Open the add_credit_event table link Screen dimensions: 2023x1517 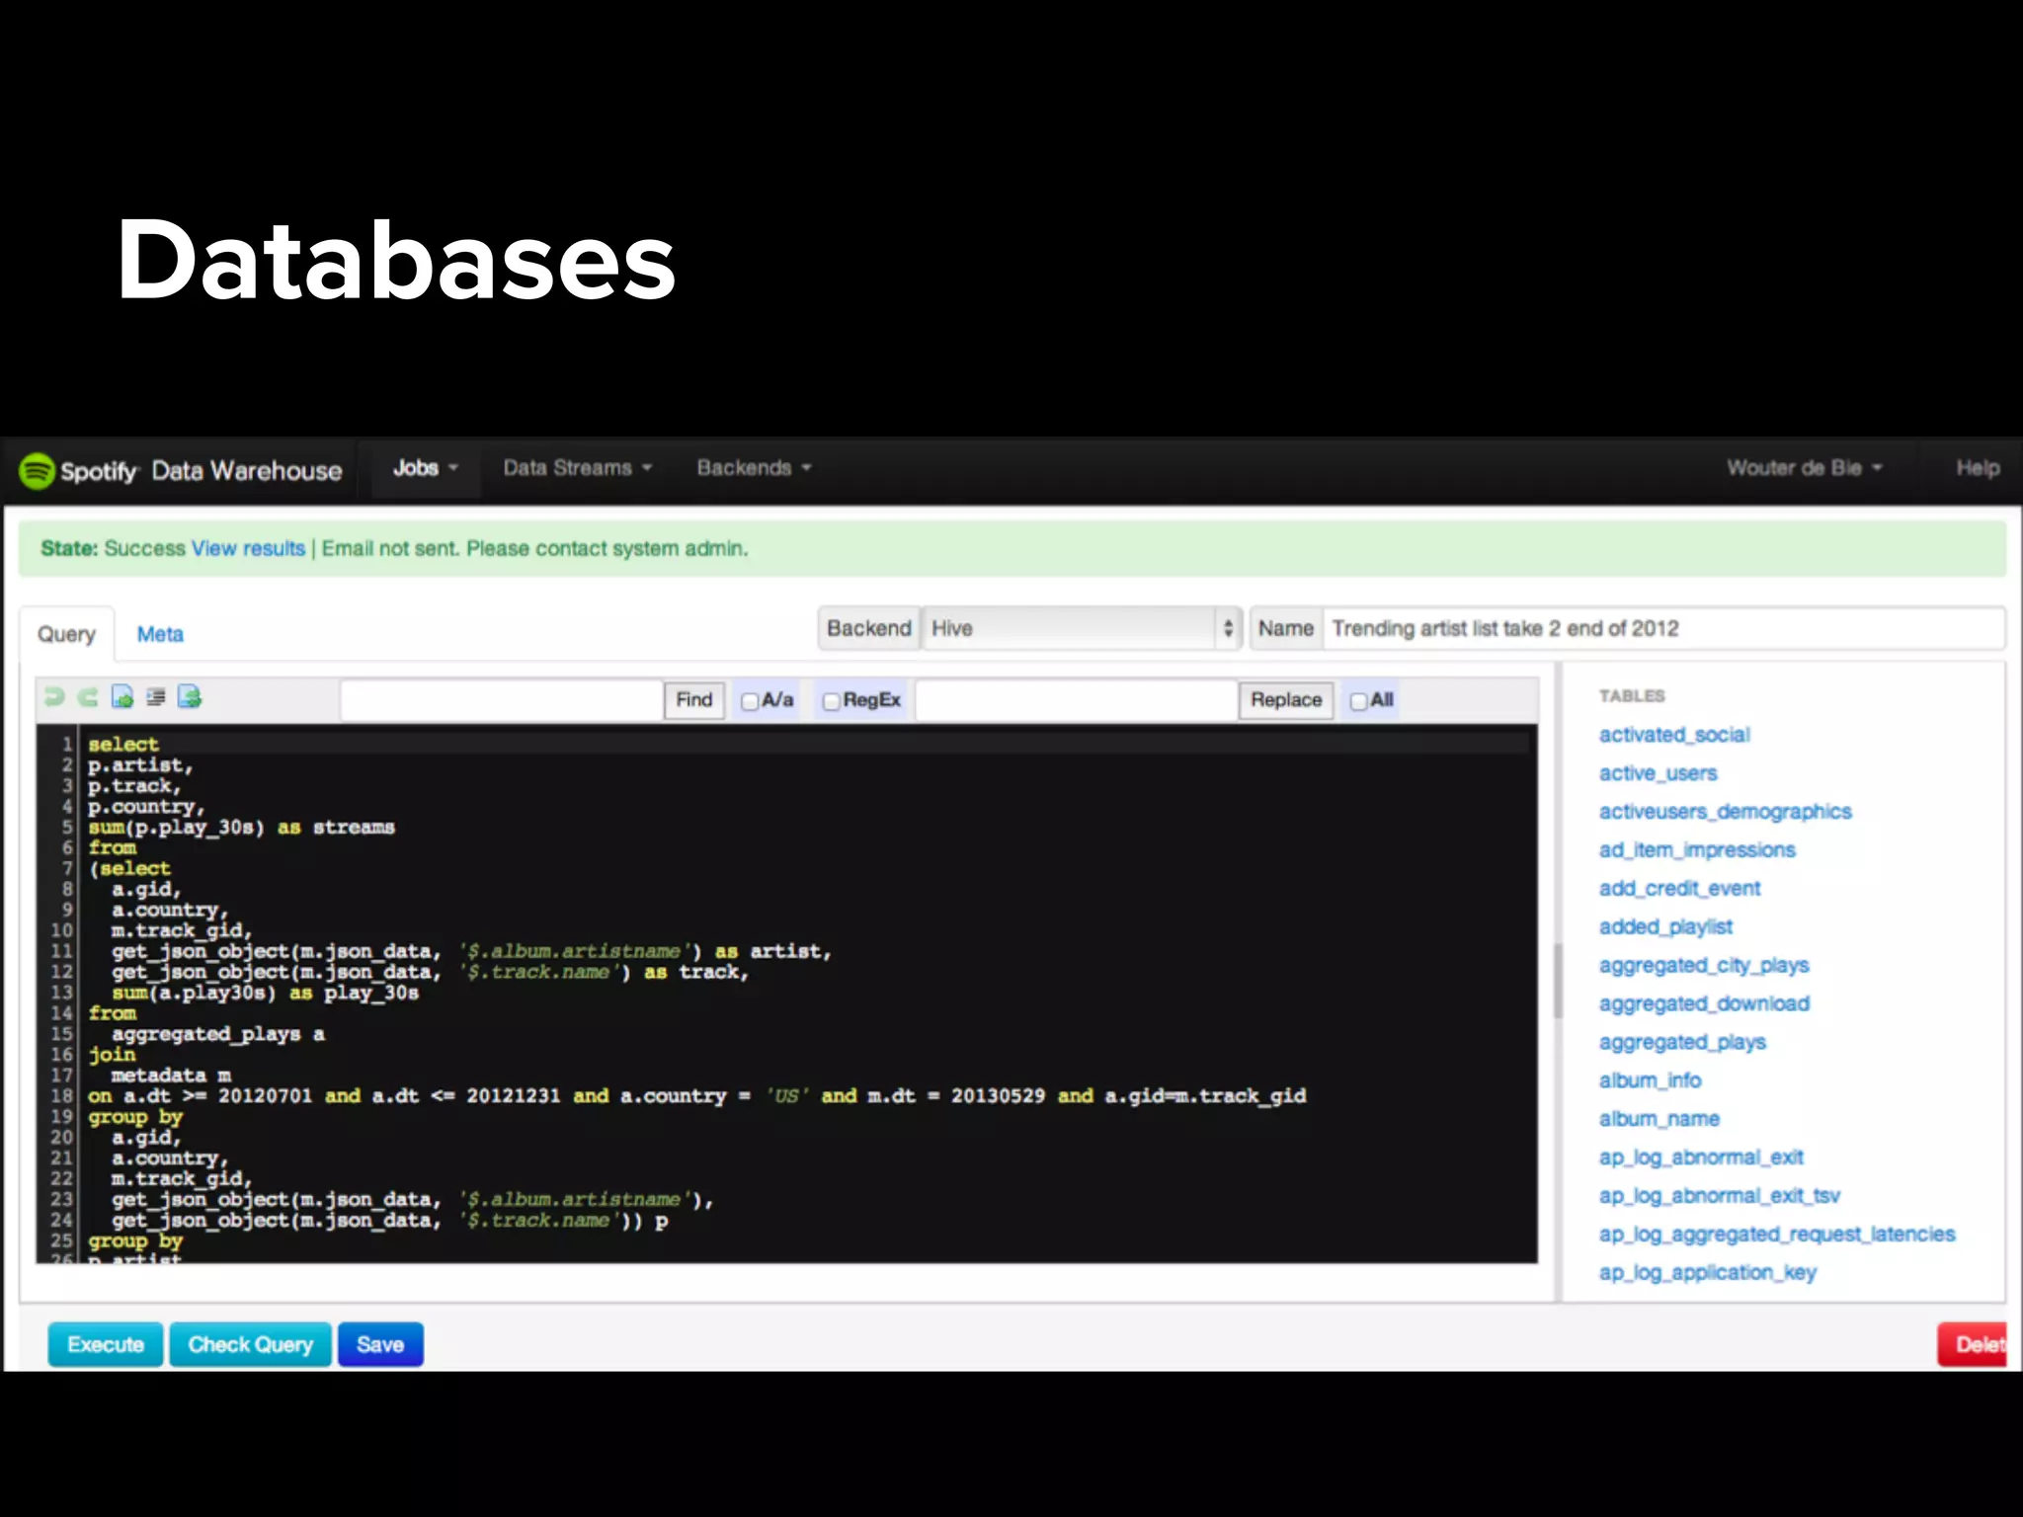(1679, 889)
